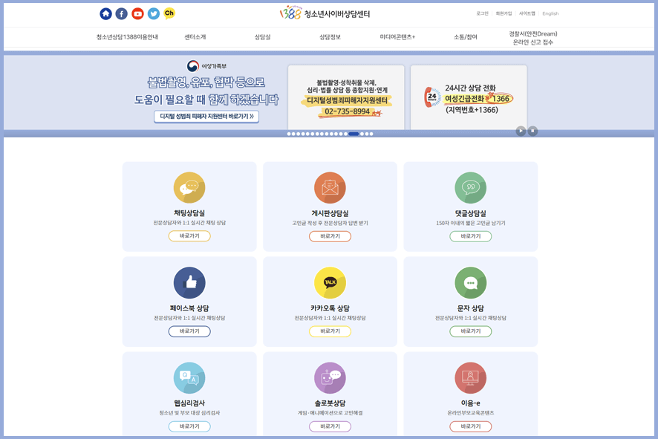Click the 카카오톡 상담 title text

point(330,308)
